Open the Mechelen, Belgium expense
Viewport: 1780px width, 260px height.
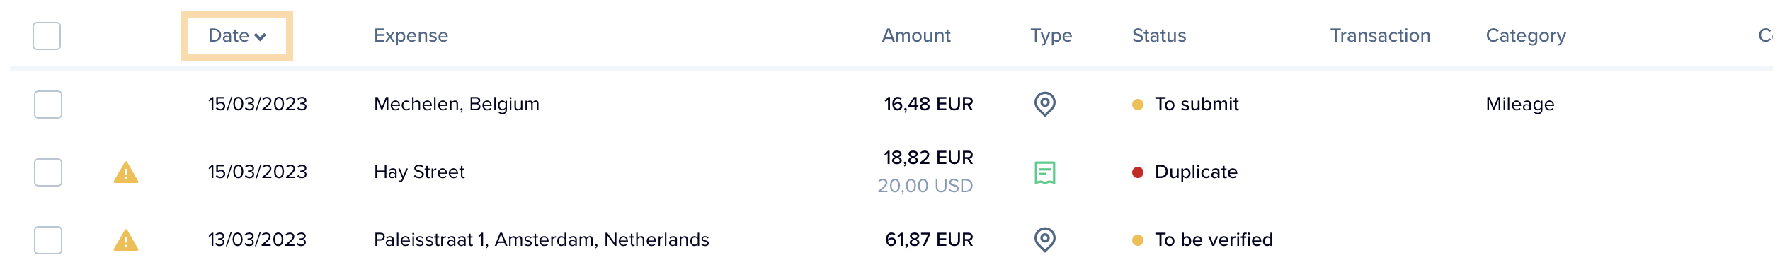[x=456, y=104]
